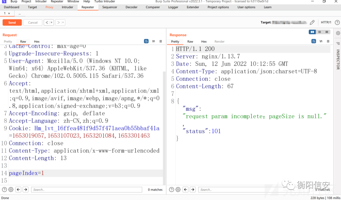The width and height of the screenshot is (341, 200).
Task: Open the Intruder tab
Action: coord(68,7)
